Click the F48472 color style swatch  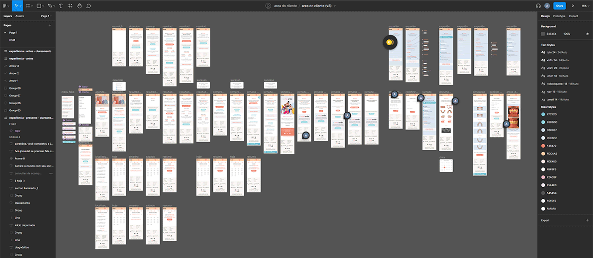[x=543, y=145]
